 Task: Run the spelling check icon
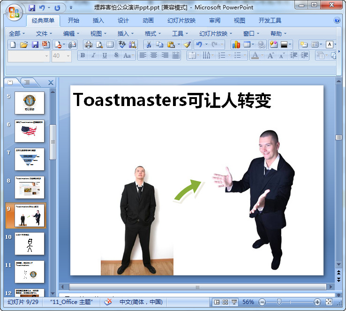[122, 45]
